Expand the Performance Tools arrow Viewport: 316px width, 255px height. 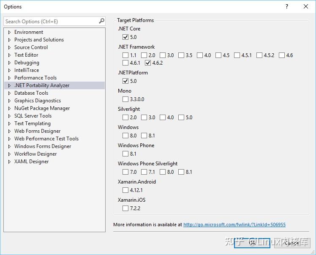(x=9, y=78)
